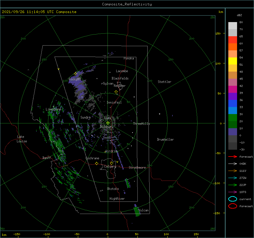Viewport: 254px width, 238px height.
Task: Click the Ponoka town label
Action: (x=129, y=58)
